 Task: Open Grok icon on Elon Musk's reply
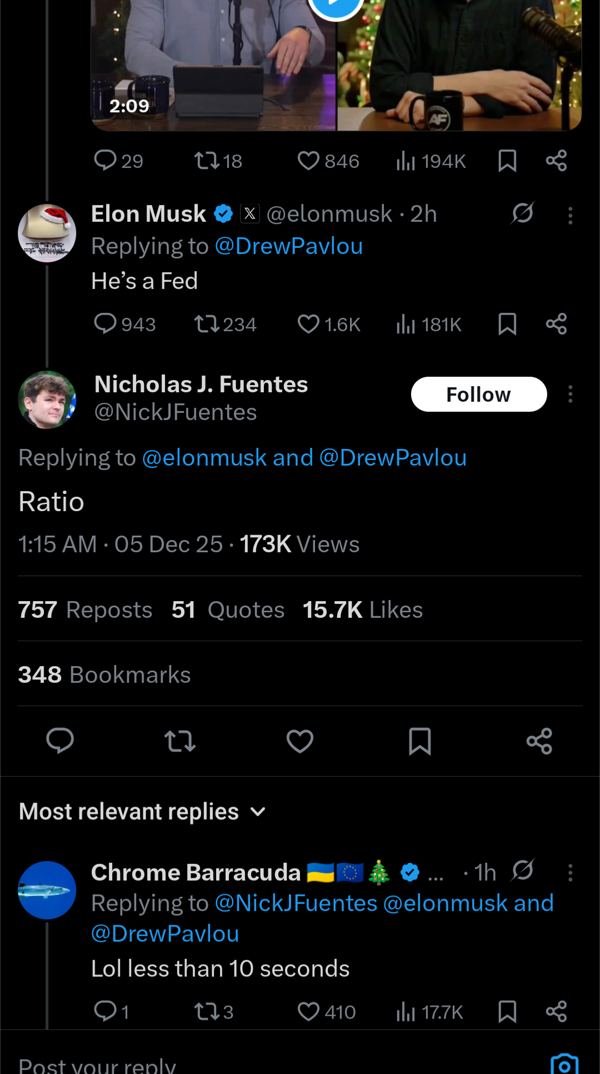click(x=522, y=213)
